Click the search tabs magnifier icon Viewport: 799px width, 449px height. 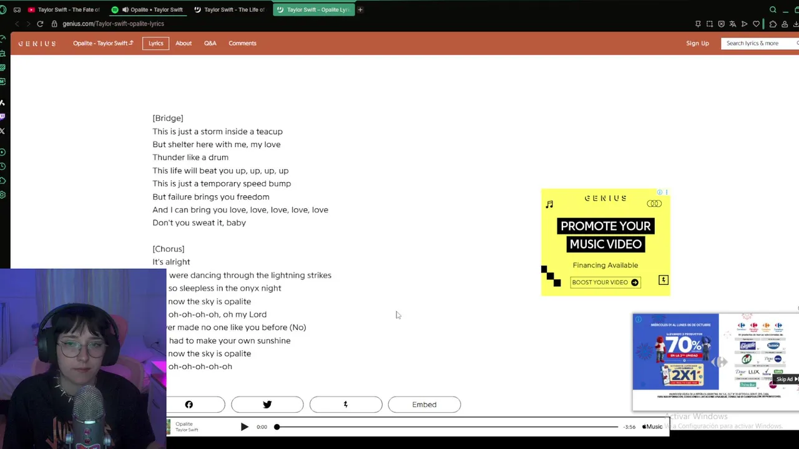coord(773,9)
